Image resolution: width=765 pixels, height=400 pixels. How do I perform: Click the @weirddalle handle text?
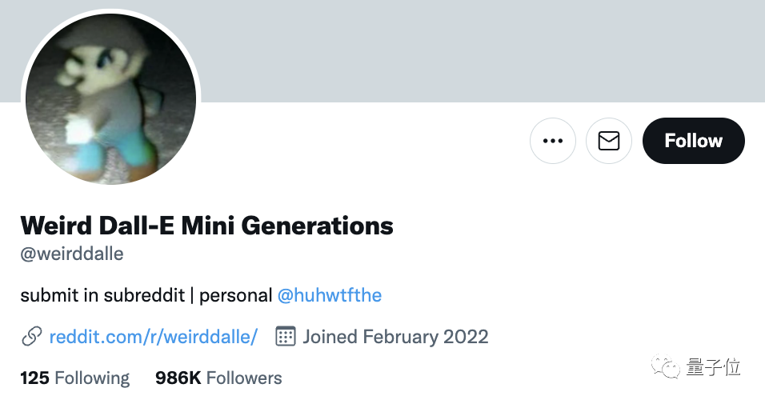click(x=72, y=254)
